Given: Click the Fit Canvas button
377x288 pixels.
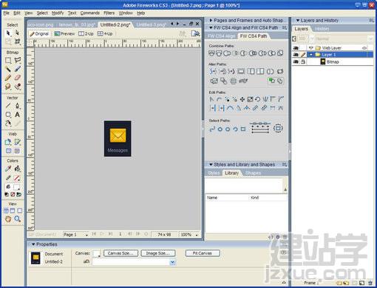Looking at the screenshot, I should click(203, 253).
